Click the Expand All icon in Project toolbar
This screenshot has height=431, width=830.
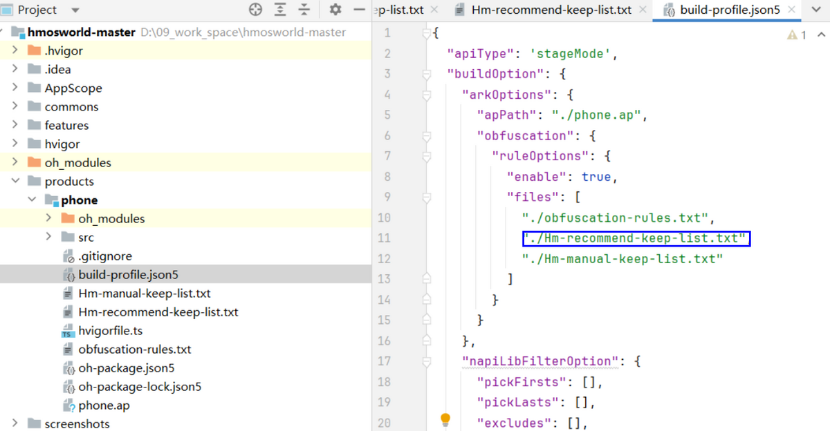280,10
